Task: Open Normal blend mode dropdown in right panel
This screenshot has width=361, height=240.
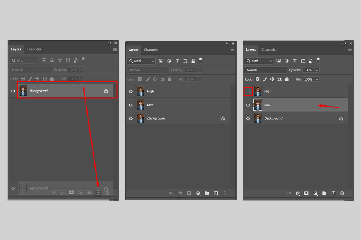Action: [265, 70]
